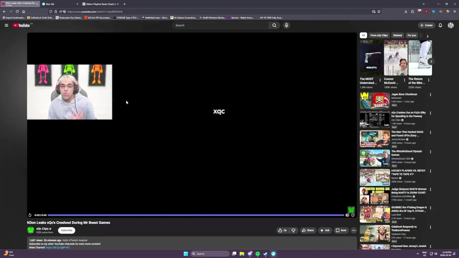The width and height of the screenshot is (459, 258).
Task: Subscribe to xQc Clips
Action: [x=66, y=230]
